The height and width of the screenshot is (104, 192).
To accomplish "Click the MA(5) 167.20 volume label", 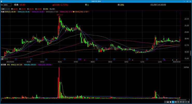I will (17, 65).
